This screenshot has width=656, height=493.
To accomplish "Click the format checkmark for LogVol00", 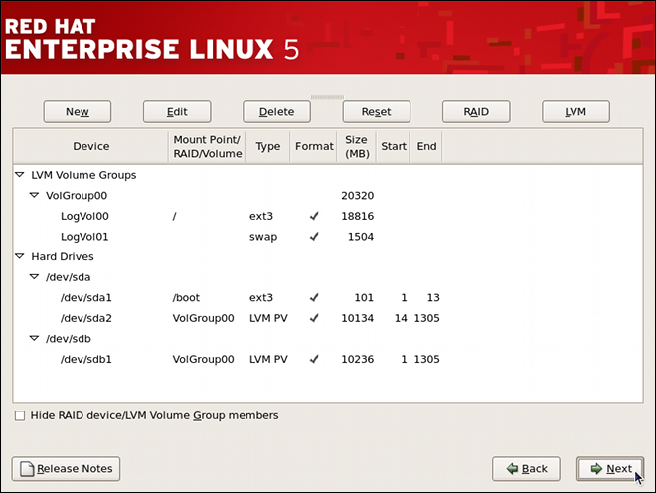I will 314,216.
